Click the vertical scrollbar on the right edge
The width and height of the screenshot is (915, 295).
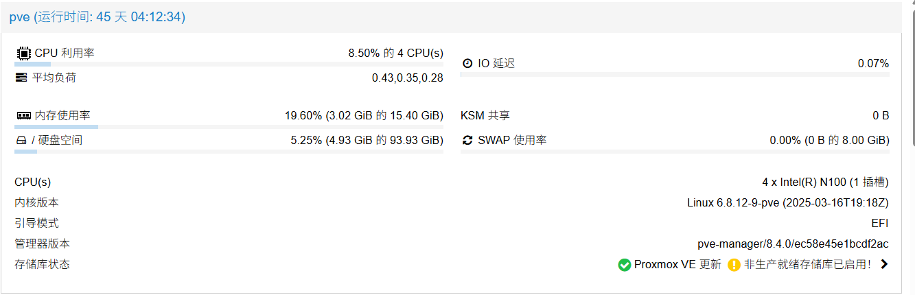tap(912, 73)
